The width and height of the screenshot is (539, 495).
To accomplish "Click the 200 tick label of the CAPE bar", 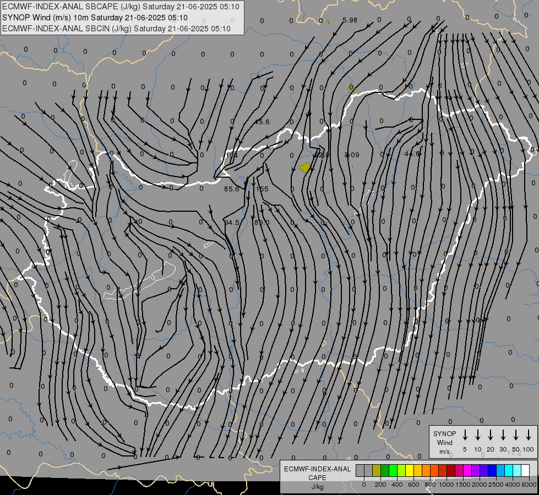I will [380, 485].
